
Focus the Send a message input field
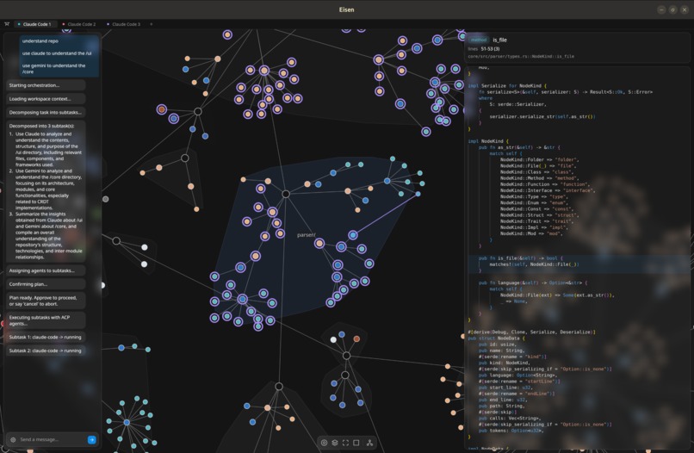(53, 440)
